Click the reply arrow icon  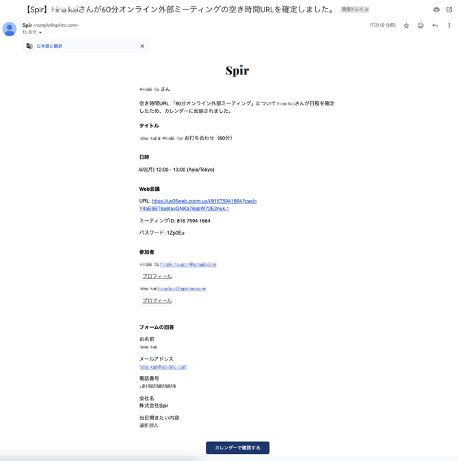coord(435,25)
